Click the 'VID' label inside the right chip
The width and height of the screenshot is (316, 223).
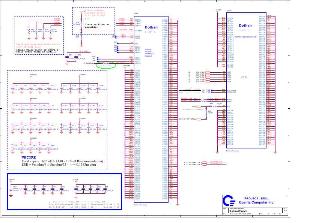[244, 77]
